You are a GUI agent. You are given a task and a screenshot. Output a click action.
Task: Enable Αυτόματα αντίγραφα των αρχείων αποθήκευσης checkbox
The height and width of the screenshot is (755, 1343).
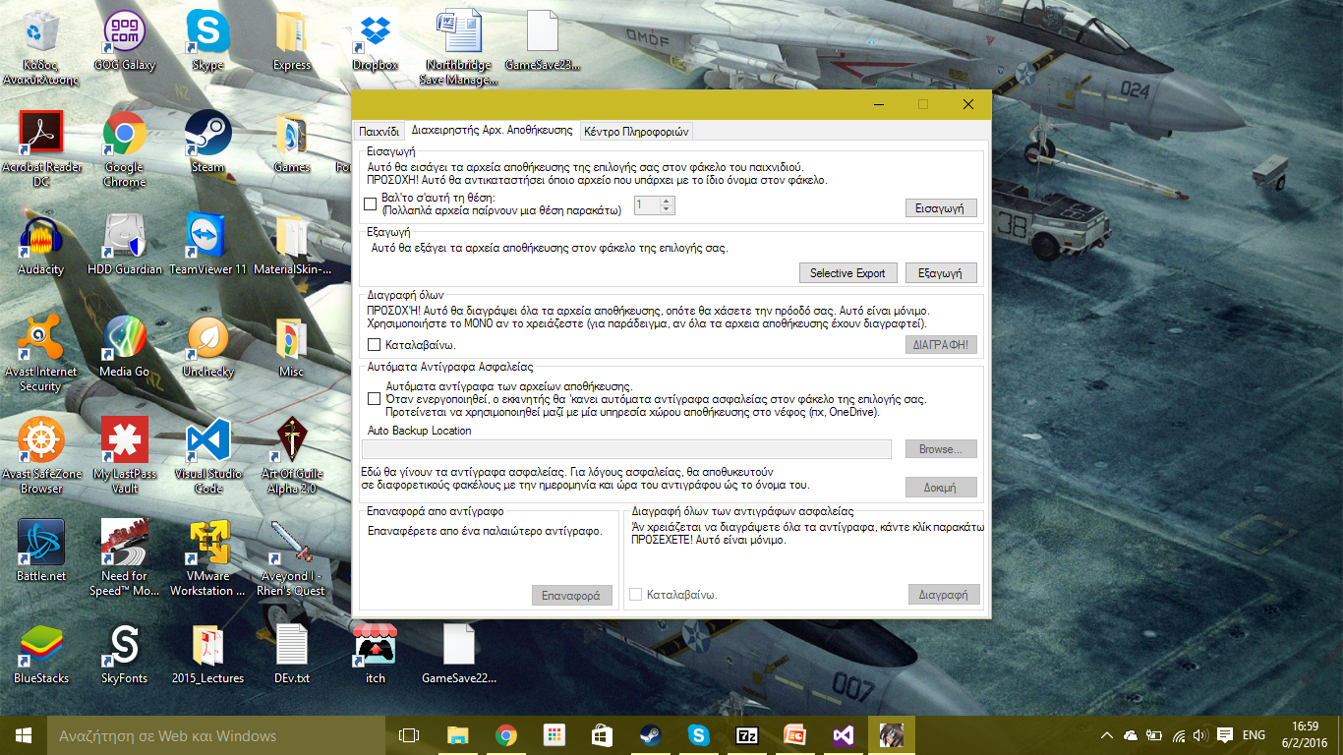click(374, 399)
